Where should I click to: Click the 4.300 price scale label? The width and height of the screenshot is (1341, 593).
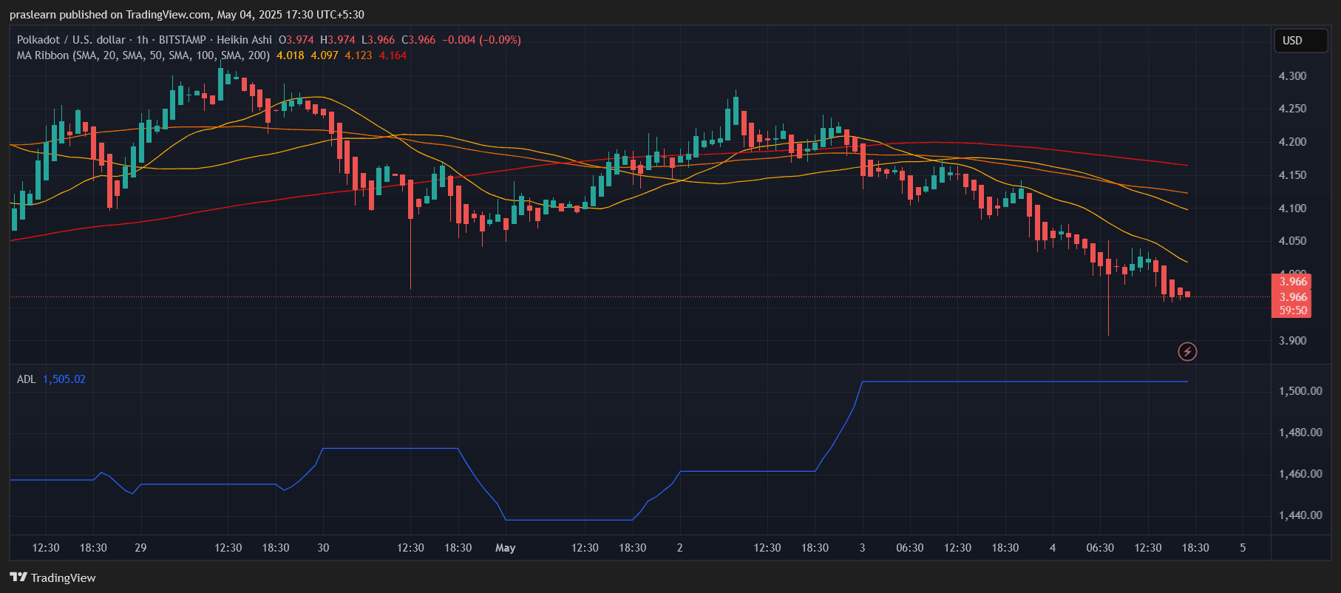tap(1292, 76)
